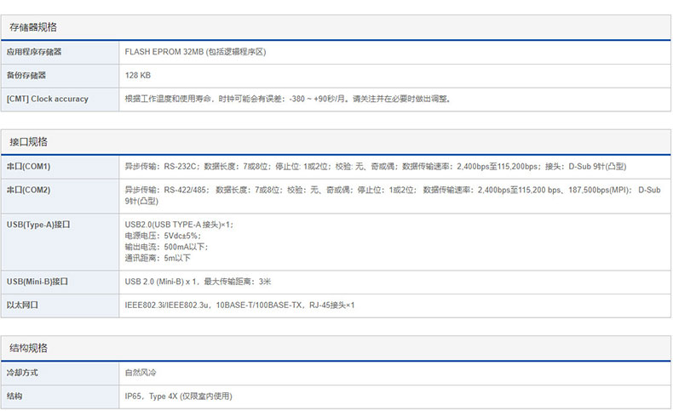Click the 存储器规格 section header
The height and width of the screenshot is (411, 673).
tap(33, 27)
